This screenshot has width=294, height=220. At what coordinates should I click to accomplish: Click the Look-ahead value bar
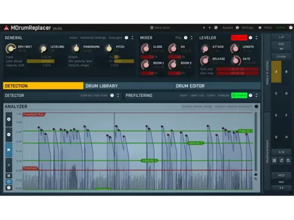pyautogui.click(x=41, y=61)
